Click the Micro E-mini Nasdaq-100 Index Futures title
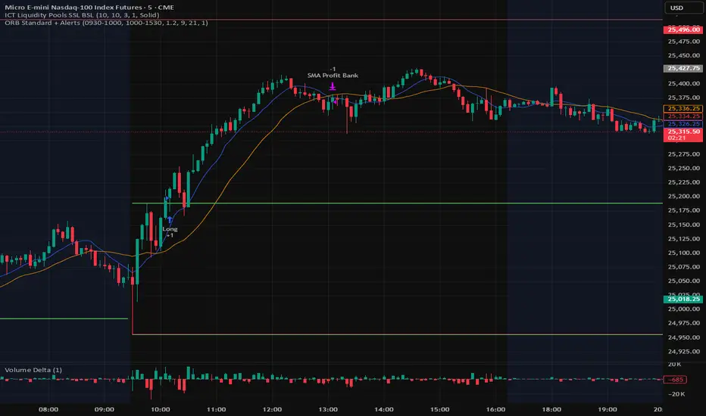This screenshot has width=706, height=416. click(x=89, y=8)
